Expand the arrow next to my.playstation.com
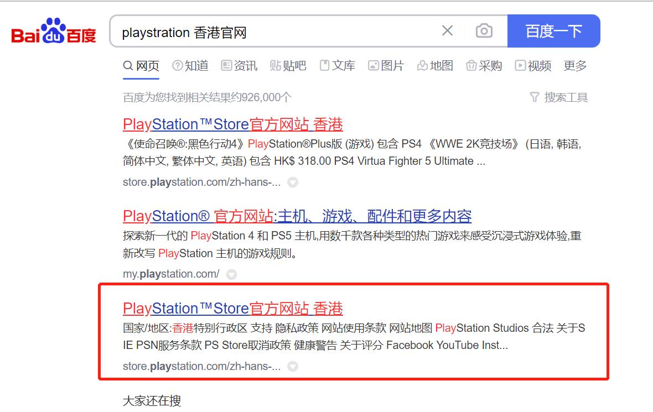Viewport: 653px width, 412px height. 231,274
